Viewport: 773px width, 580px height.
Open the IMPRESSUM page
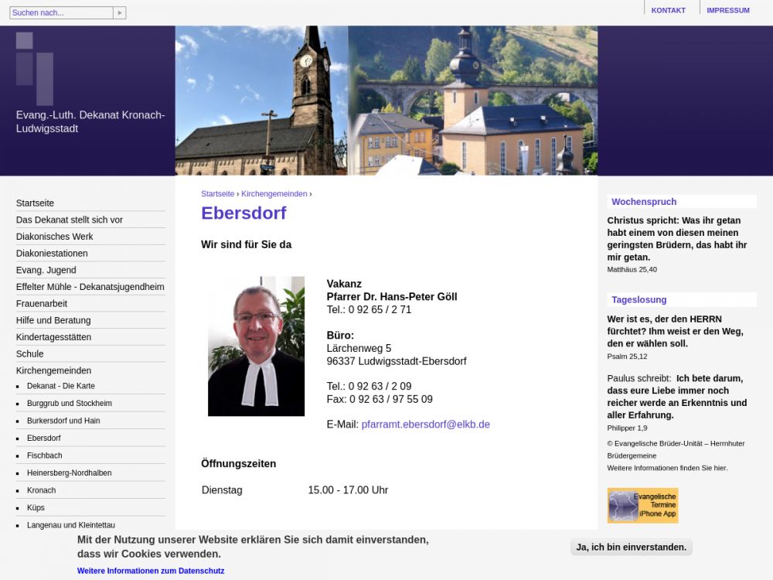tap(727, 11)
